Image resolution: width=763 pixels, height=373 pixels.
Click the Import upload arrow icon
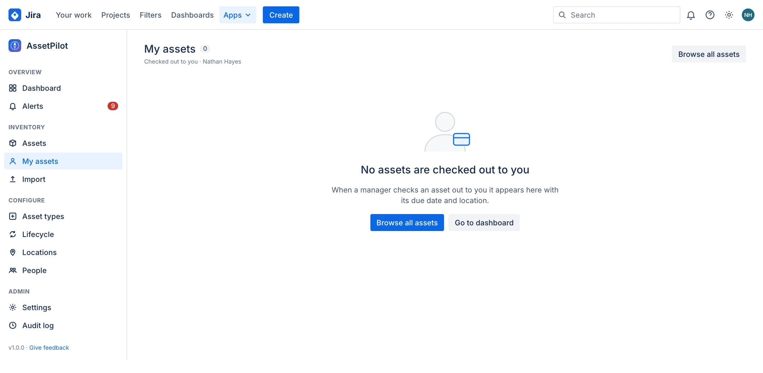click(x=13, y=179)
